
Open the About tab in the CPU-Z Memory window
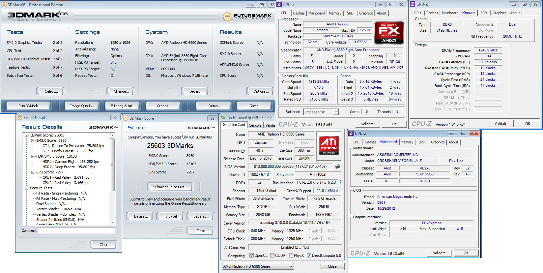[515, 13]
